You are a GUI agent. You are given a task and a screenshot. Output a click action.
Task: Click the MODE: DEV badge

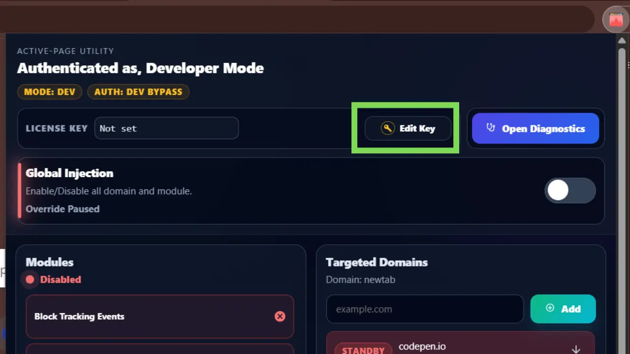[x=50, y=92]
